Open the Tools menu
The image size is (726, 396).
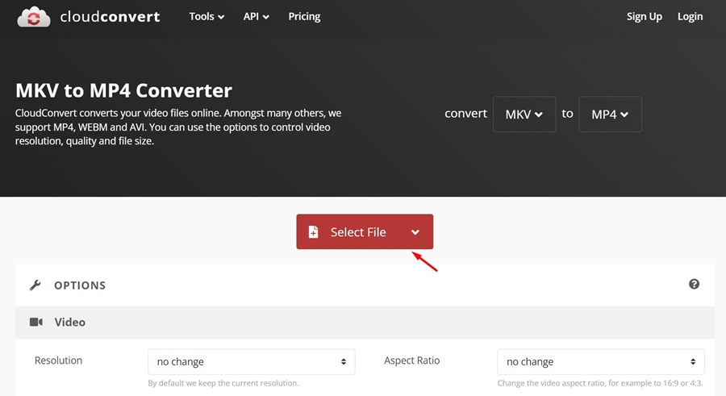(207, 17)
